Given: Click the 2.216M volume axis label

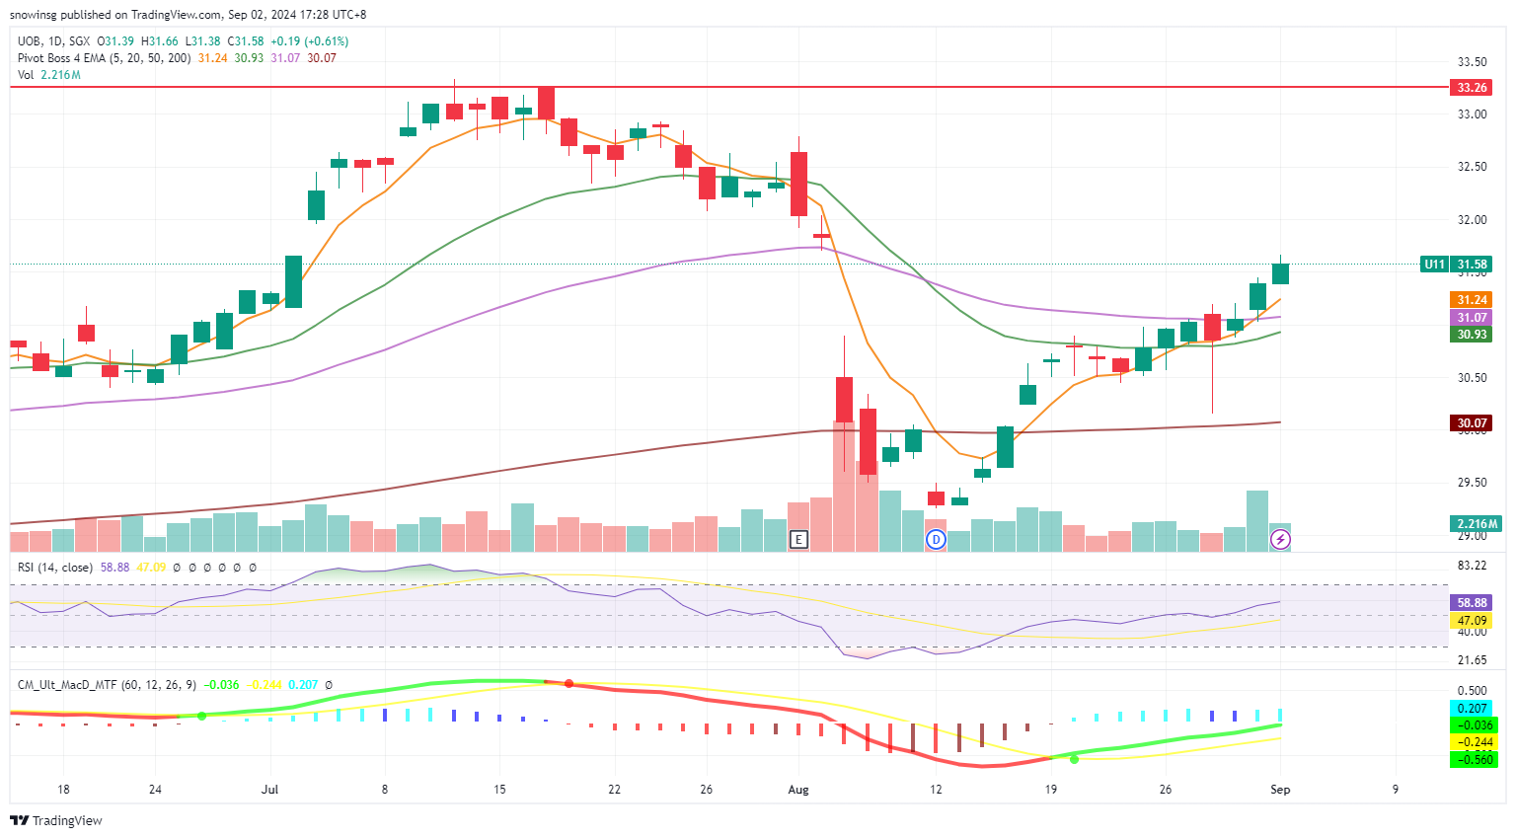Looking at the screenshot, I should click(1477, 524).
